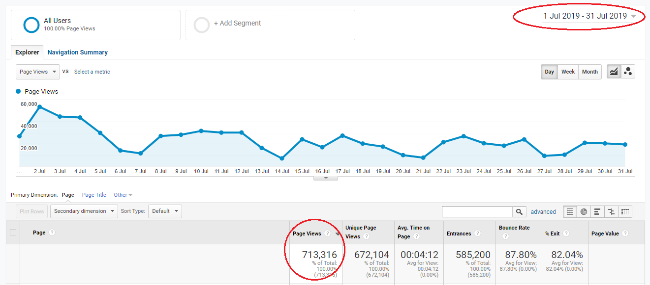Screen dimensions: 650x285
Task: Click the search magnifier button
Action: pyautogui.click(x=519, y=212)
